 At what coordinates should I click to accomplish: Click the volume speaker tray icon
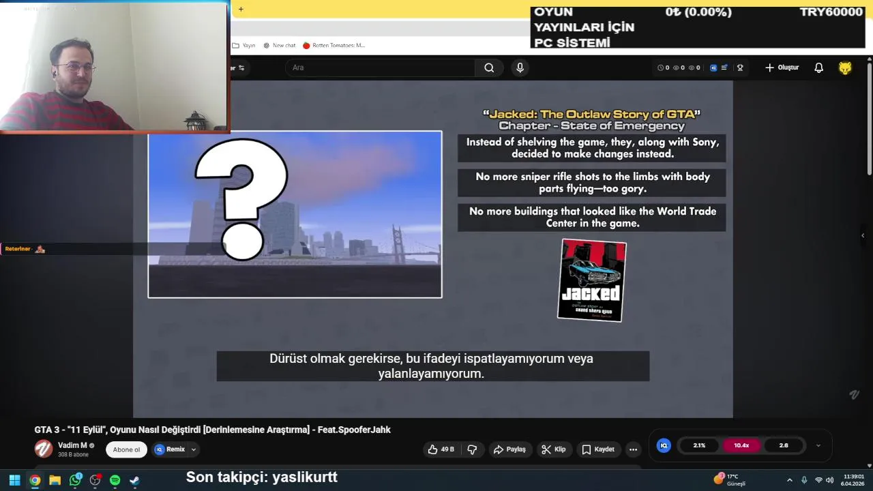click(829, 480)
